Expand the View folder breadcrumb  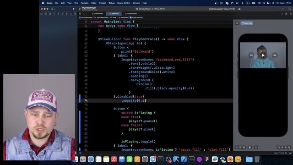pyautogui.click(x=113, y=17)
